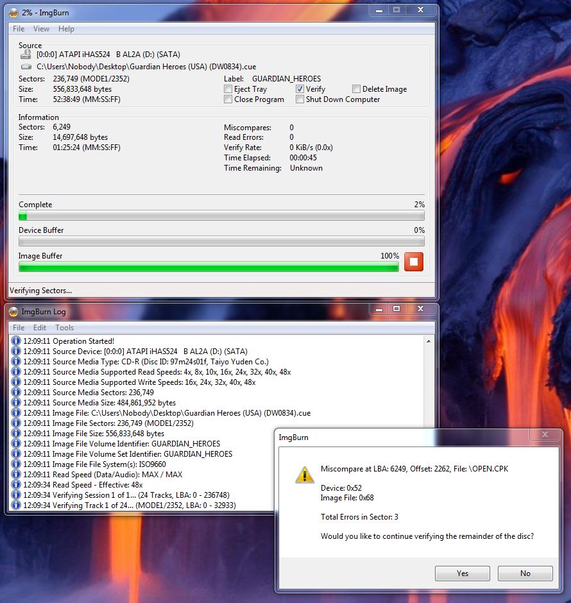Click info icon beside Image File Sectors log line
The width and height of the screenshot is (571, 603).
16,423
